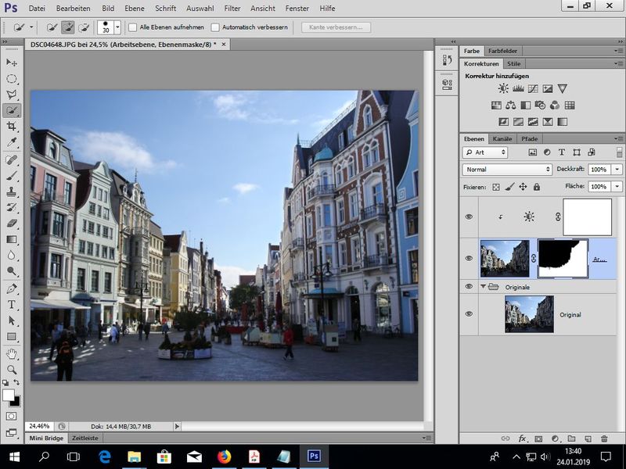Screen dimensions: 626x469
Task: Choose the Zoom tool in the toolbox
Action: point(12,369)
